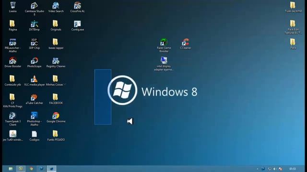The image size is (307, 172).
Task: Select the CF Kills Prints Frags folder
Action: point(13,97)
